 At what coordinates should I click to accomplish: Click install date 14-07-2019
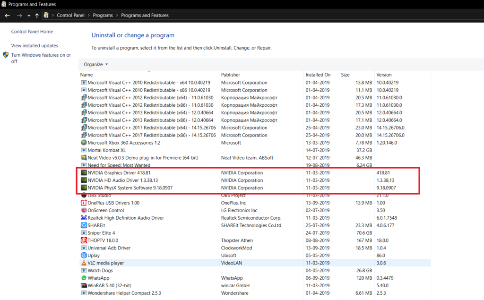[x=318, y=150]
